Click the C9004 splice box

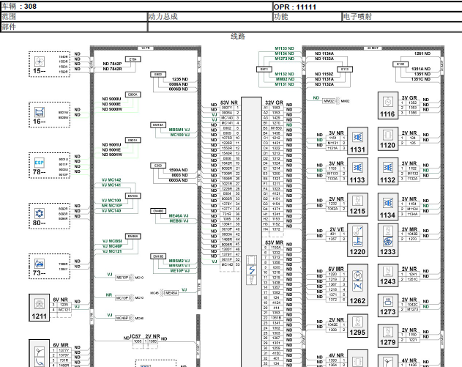133,94
